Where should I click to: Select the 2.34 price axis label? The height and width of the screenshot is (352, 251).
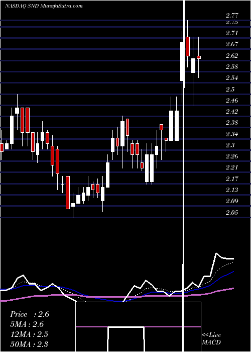coord(232,134)
